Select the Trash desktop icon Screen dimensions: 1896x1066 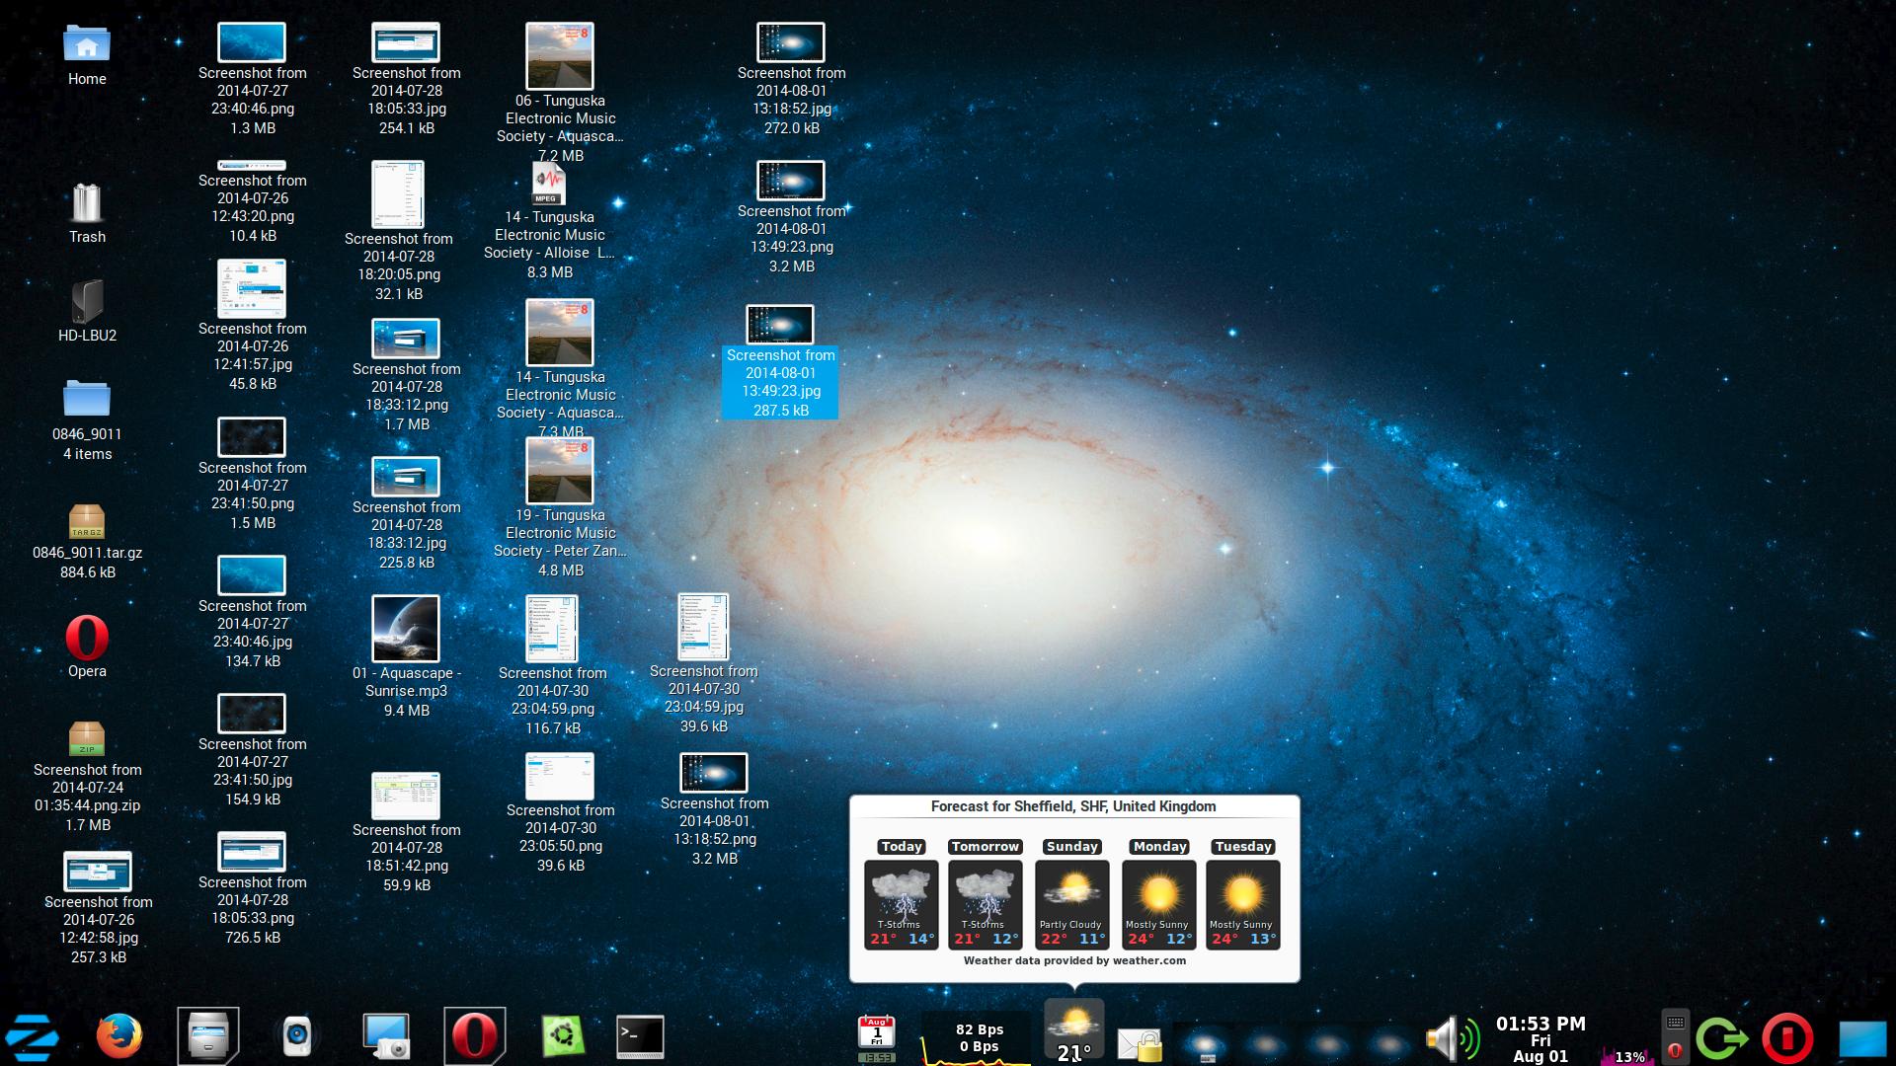87,204
